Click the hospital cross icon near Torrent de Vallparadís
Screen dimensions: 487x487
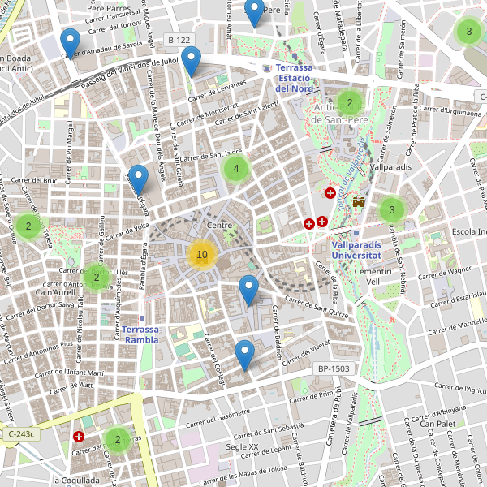(330, 193)
